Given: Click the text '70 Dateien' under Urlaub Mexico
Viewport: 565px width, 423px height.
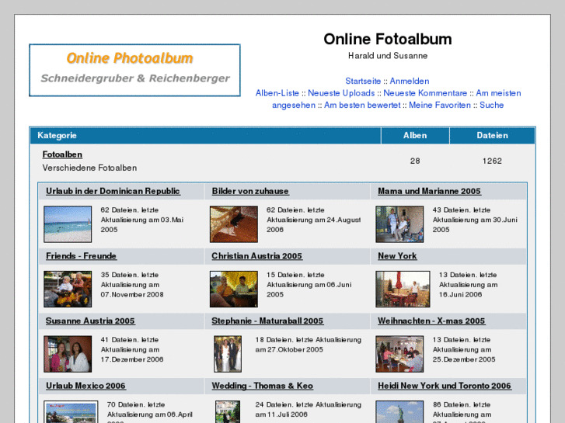Looking at the screenshot, I should point(150,412).
